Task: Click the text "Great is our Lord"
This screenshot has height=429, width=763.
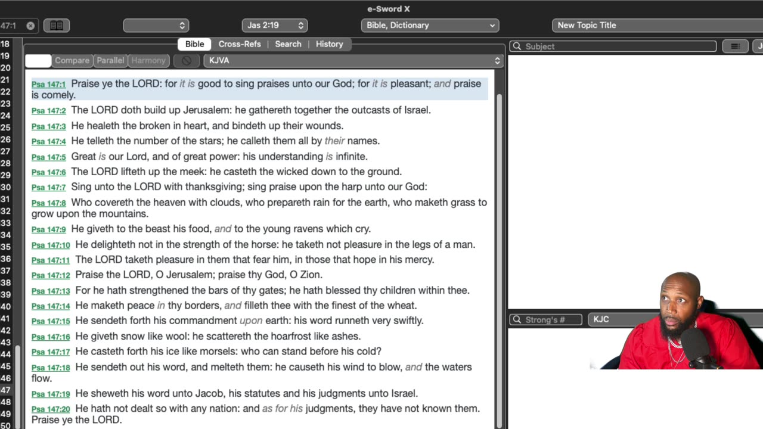Action: coord(110,156)
